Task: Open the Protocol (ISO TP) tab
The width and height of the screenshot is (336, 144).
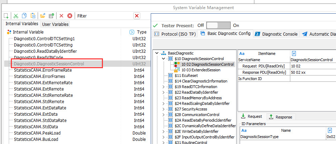Action: tap(174, 34)
